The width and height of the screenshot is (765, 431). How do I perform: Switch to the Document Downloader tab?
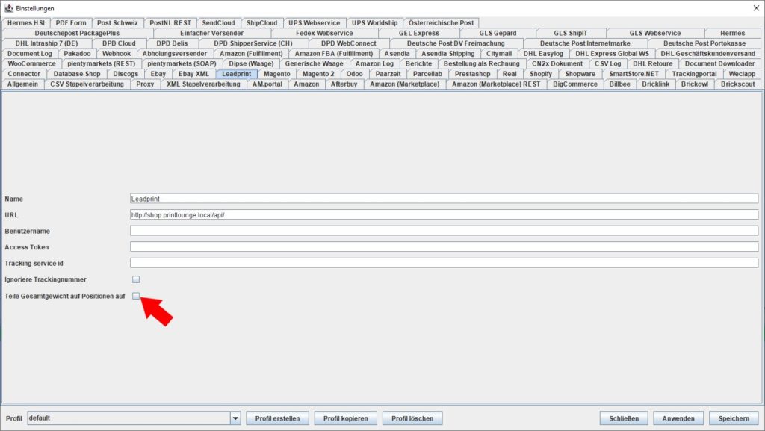[x=719, y=63]
